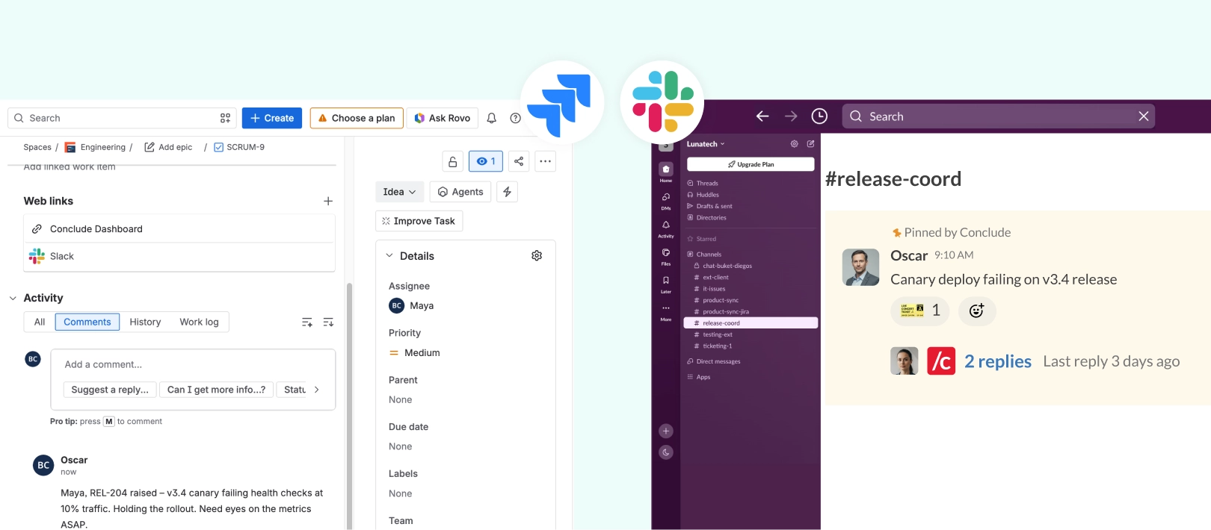The image size is (1211, 530).
Task: Open the Lunatech workspace dropdown
Action: click(x=706, y=144)
